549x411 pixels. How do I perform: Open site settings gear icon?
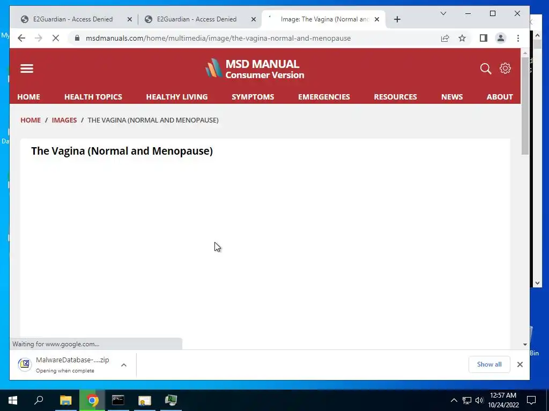click(x=505, y=68)
